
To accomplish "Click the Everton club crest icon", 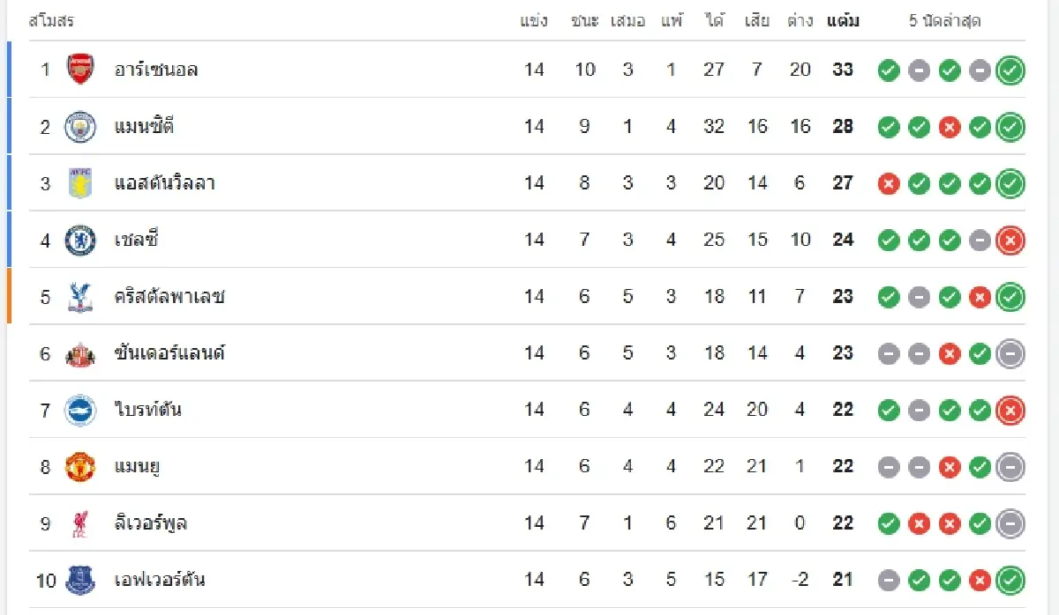I will pos(80,580).
